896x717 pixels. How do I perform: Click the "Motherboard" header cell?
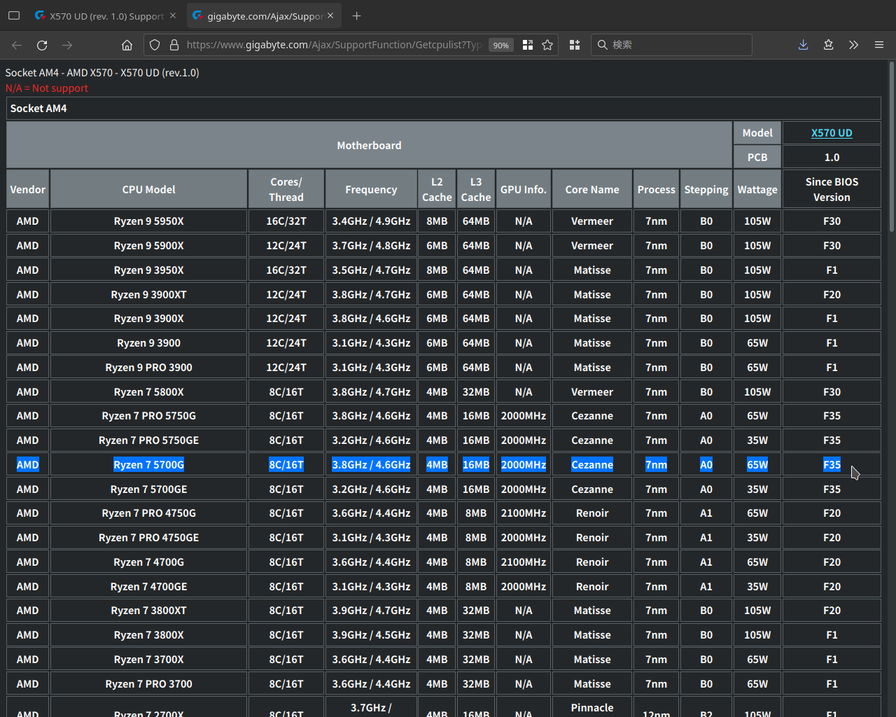point(370,145)
